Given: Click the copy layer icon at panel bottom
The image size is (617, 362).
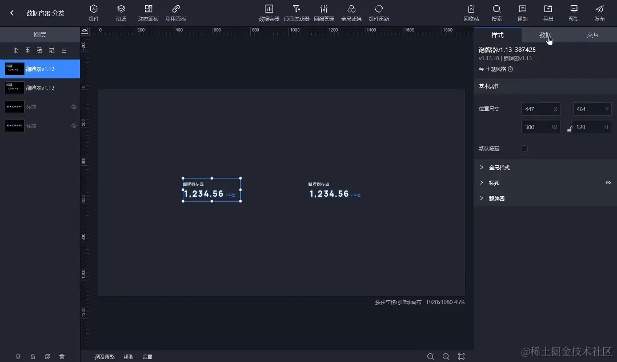Looking at the screenshot, I should 47,356.
